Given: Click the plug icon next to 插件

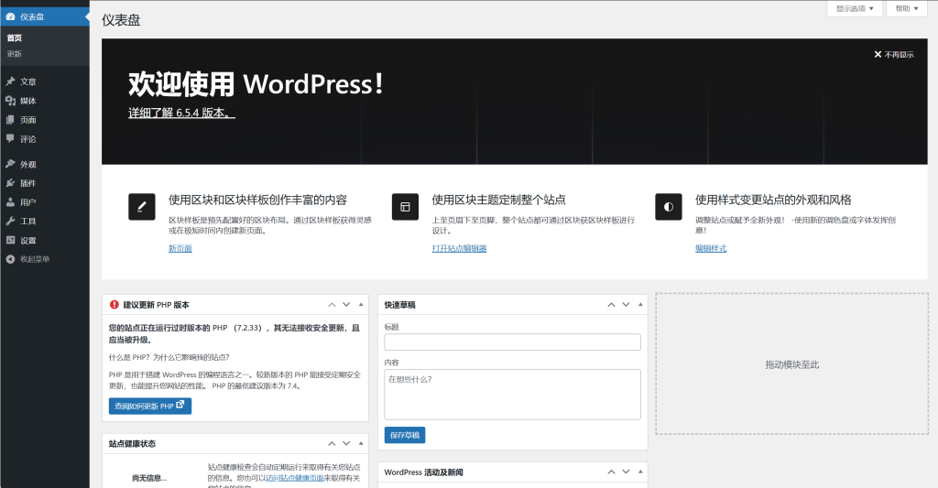Looking at the screenshot, I should pyautogui.click(x=10, y=183).
